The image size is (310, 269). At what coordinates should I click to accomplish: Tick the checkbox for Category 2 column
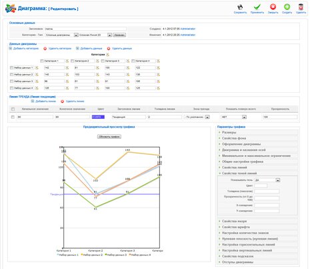click(72, 61)
